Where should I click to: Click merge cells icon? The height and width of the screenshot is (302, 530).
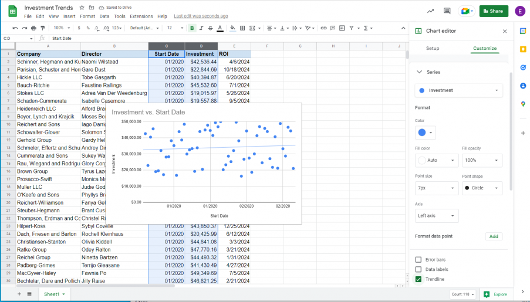point(252,28)
